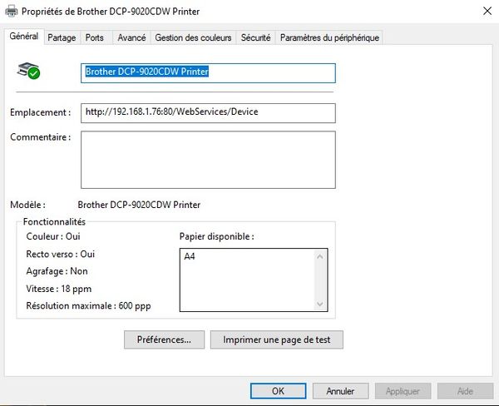Open Gestion des couleurs tab
499x406 pixels.
[193, 38]
